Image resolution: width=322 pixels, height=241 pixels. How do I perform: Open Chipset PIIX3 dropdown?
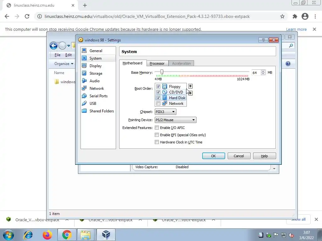pyautogui.click(x=165, y=112)
